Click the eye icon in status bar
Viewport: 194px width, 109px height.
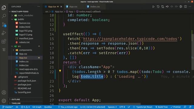(17, 107)
